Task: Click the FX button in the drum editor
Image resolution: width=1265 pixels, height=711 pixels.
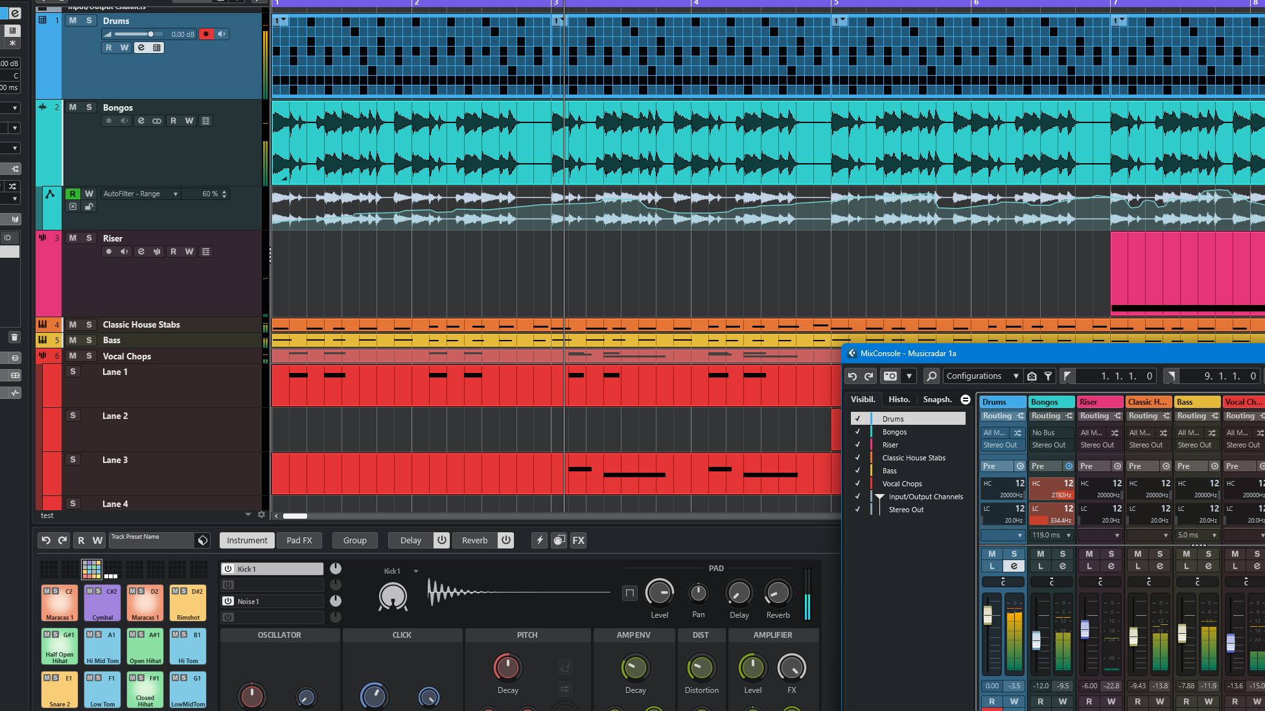Action: click(x=578, y=540)
